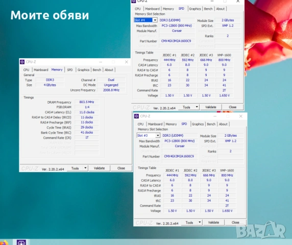Screen dimensions: 292x245
Task: Open CPU tab in Memory window
Action: click(x=26, y=70)
